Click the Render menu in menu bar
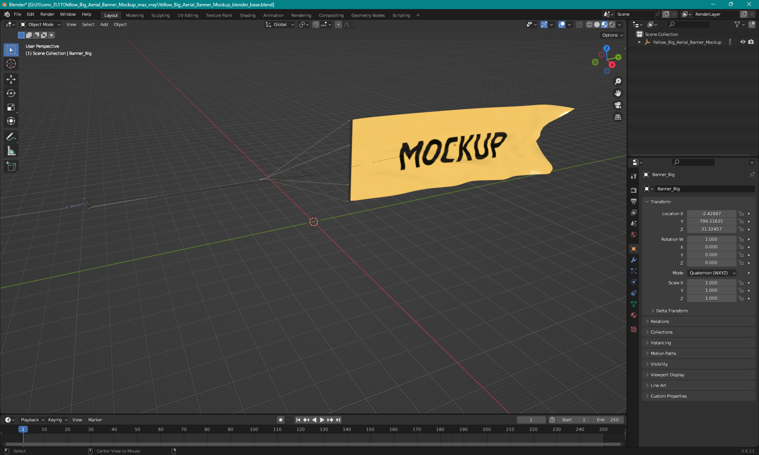This screenshot has width=759, height=455. [47, 15]
